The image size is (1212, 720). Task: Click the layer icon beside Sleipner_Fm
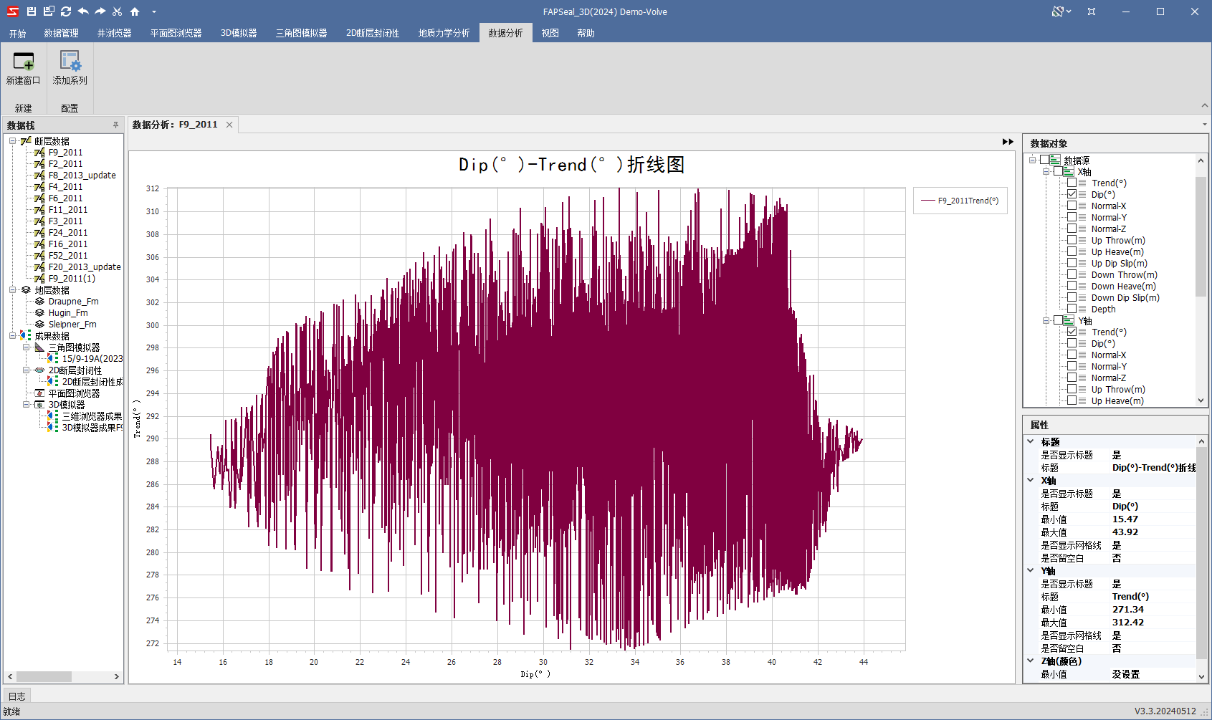tap(39, 325)
